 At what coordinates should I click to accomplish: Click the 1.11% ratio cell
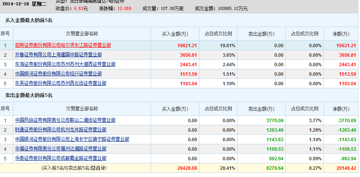315,149
